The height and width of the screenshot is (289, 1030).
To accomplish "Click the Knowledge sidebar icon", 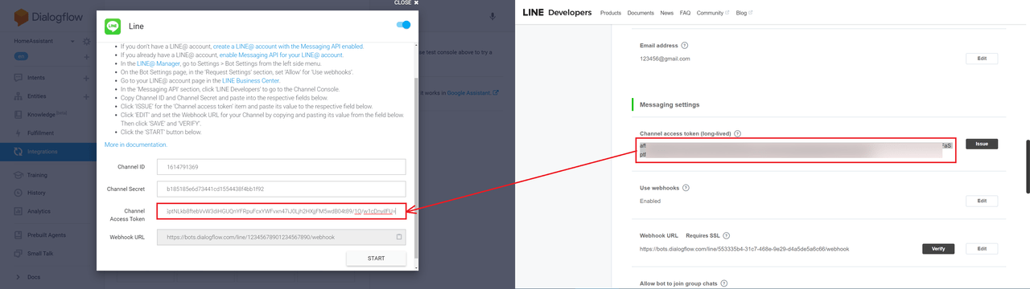I will [x=19, y=115].
